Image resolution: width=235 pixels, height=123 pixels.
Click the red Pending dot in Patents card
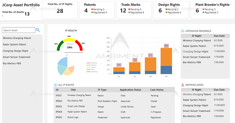(92, 9)
